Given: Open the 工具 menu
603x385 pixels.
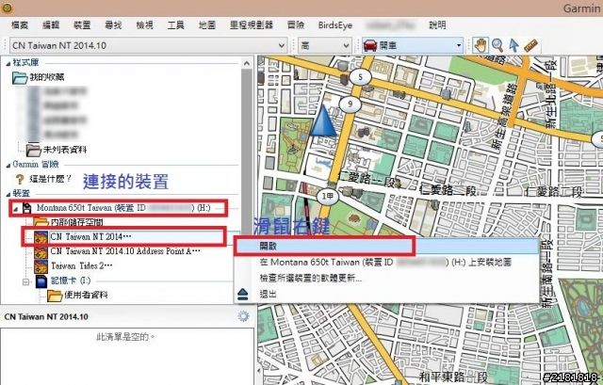Looking at the screenshot, I should point(176,25).
